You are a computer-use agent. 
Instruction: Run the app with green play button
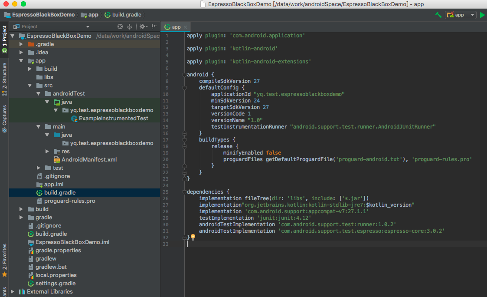482,15
